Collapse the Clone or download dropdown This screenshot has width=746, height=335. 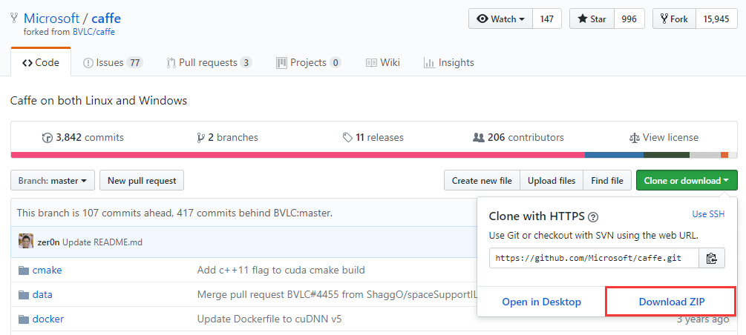tap(686, 180)
